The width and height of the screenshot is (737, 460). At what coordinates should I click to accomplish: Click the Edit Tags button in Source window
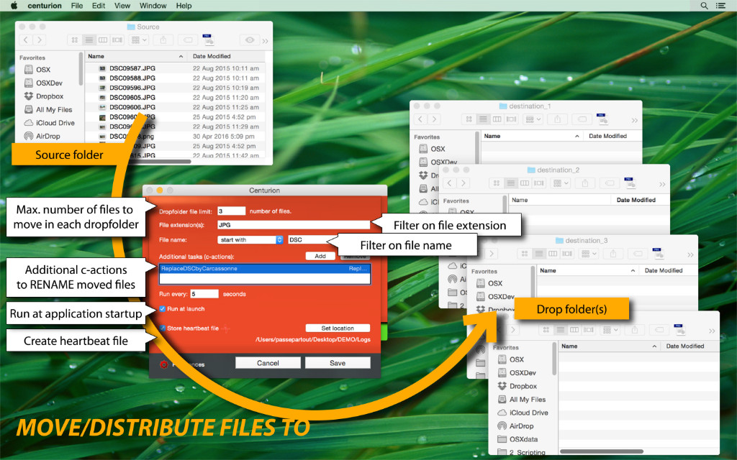coord(188,40)
